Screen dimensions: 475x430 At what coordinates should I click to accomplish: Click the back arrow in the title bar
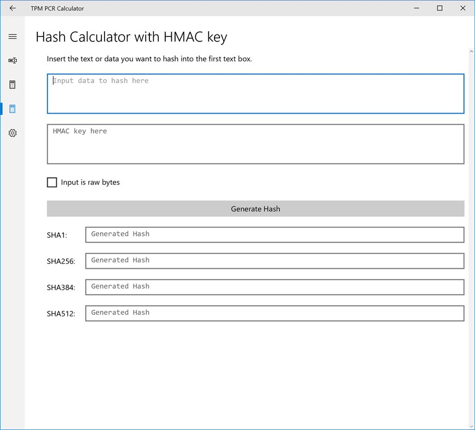(13, 8)
